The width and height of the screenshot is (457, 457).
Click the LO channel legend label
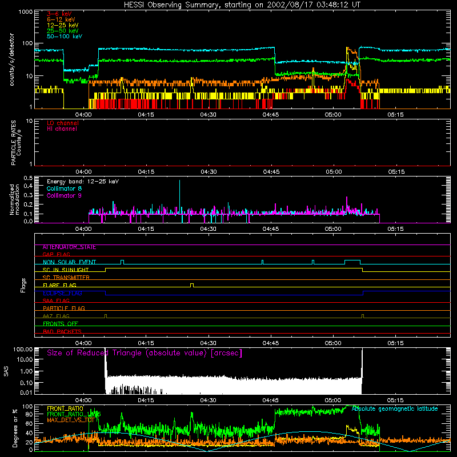coord(63,123)
